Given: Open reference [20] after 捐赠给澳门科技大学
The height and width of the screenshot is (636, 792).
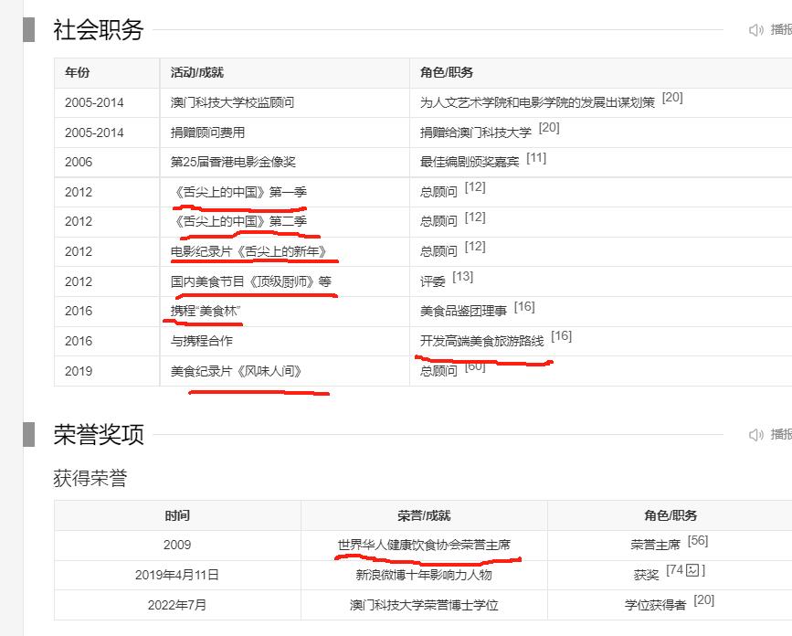Looking at the screenshot, I should 549,128.
